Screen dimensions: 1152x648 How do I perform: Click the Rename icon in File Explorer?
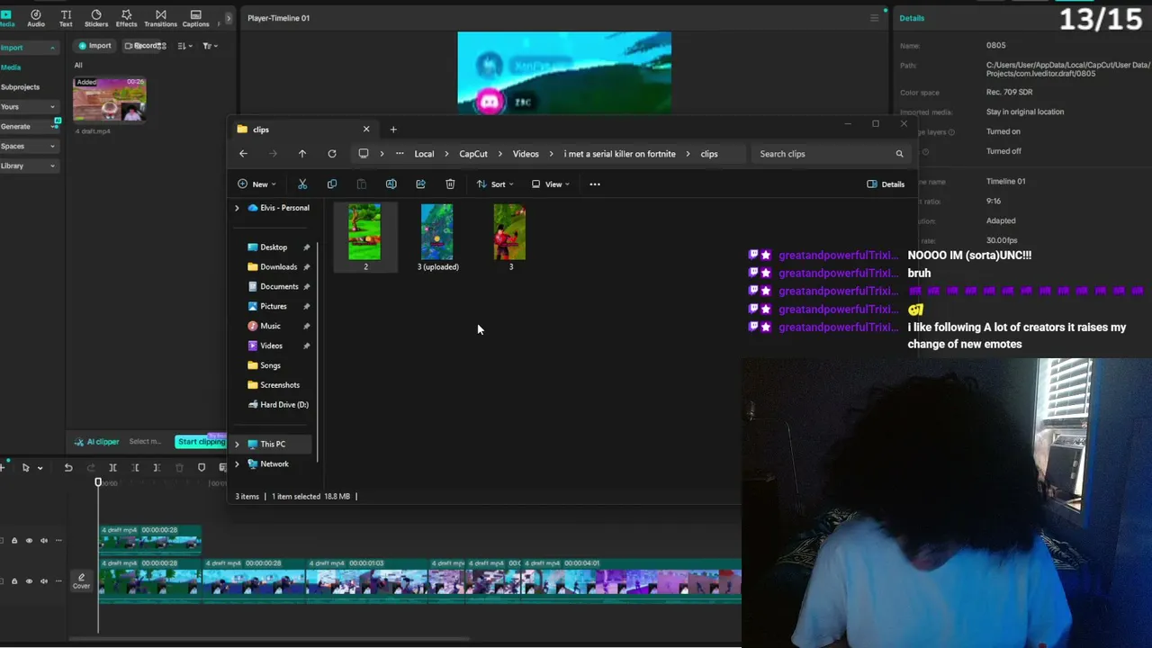[x=391, y=184]
